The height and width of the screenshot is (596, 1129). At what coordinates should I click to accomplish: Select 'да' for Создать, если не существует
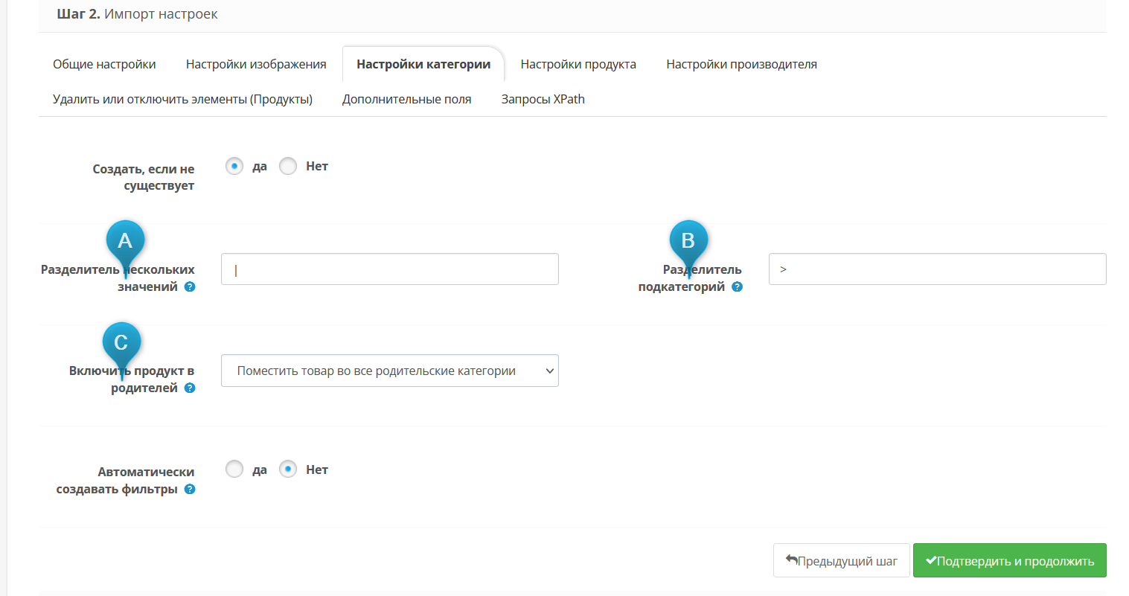[234, 167]
